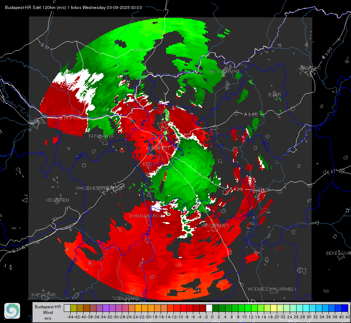Select the MISKOLC city label

pyautogui.click(x=311, y=67)
